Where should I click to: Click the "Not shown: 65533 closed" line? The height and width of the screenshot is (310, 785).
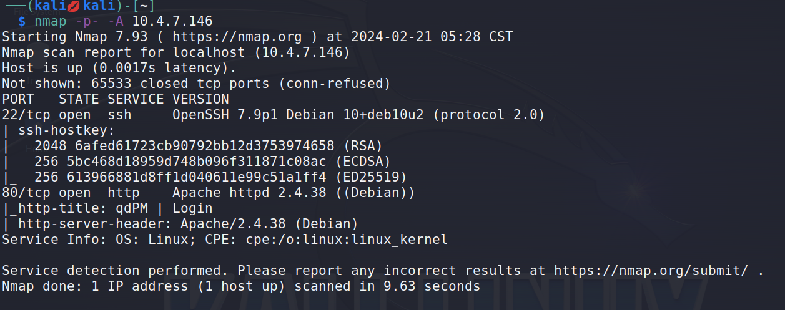coord(196,84)
